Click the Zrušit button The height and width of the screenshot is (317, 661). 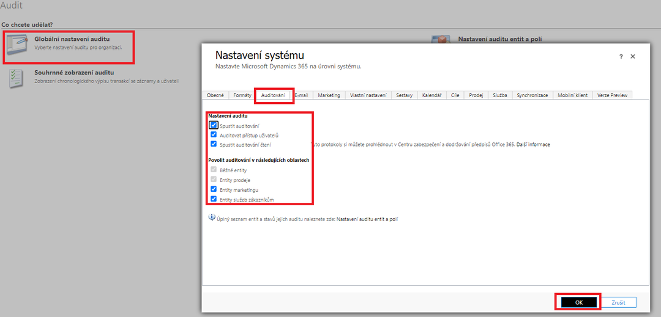pyautogui.click(x=619, y=302)
